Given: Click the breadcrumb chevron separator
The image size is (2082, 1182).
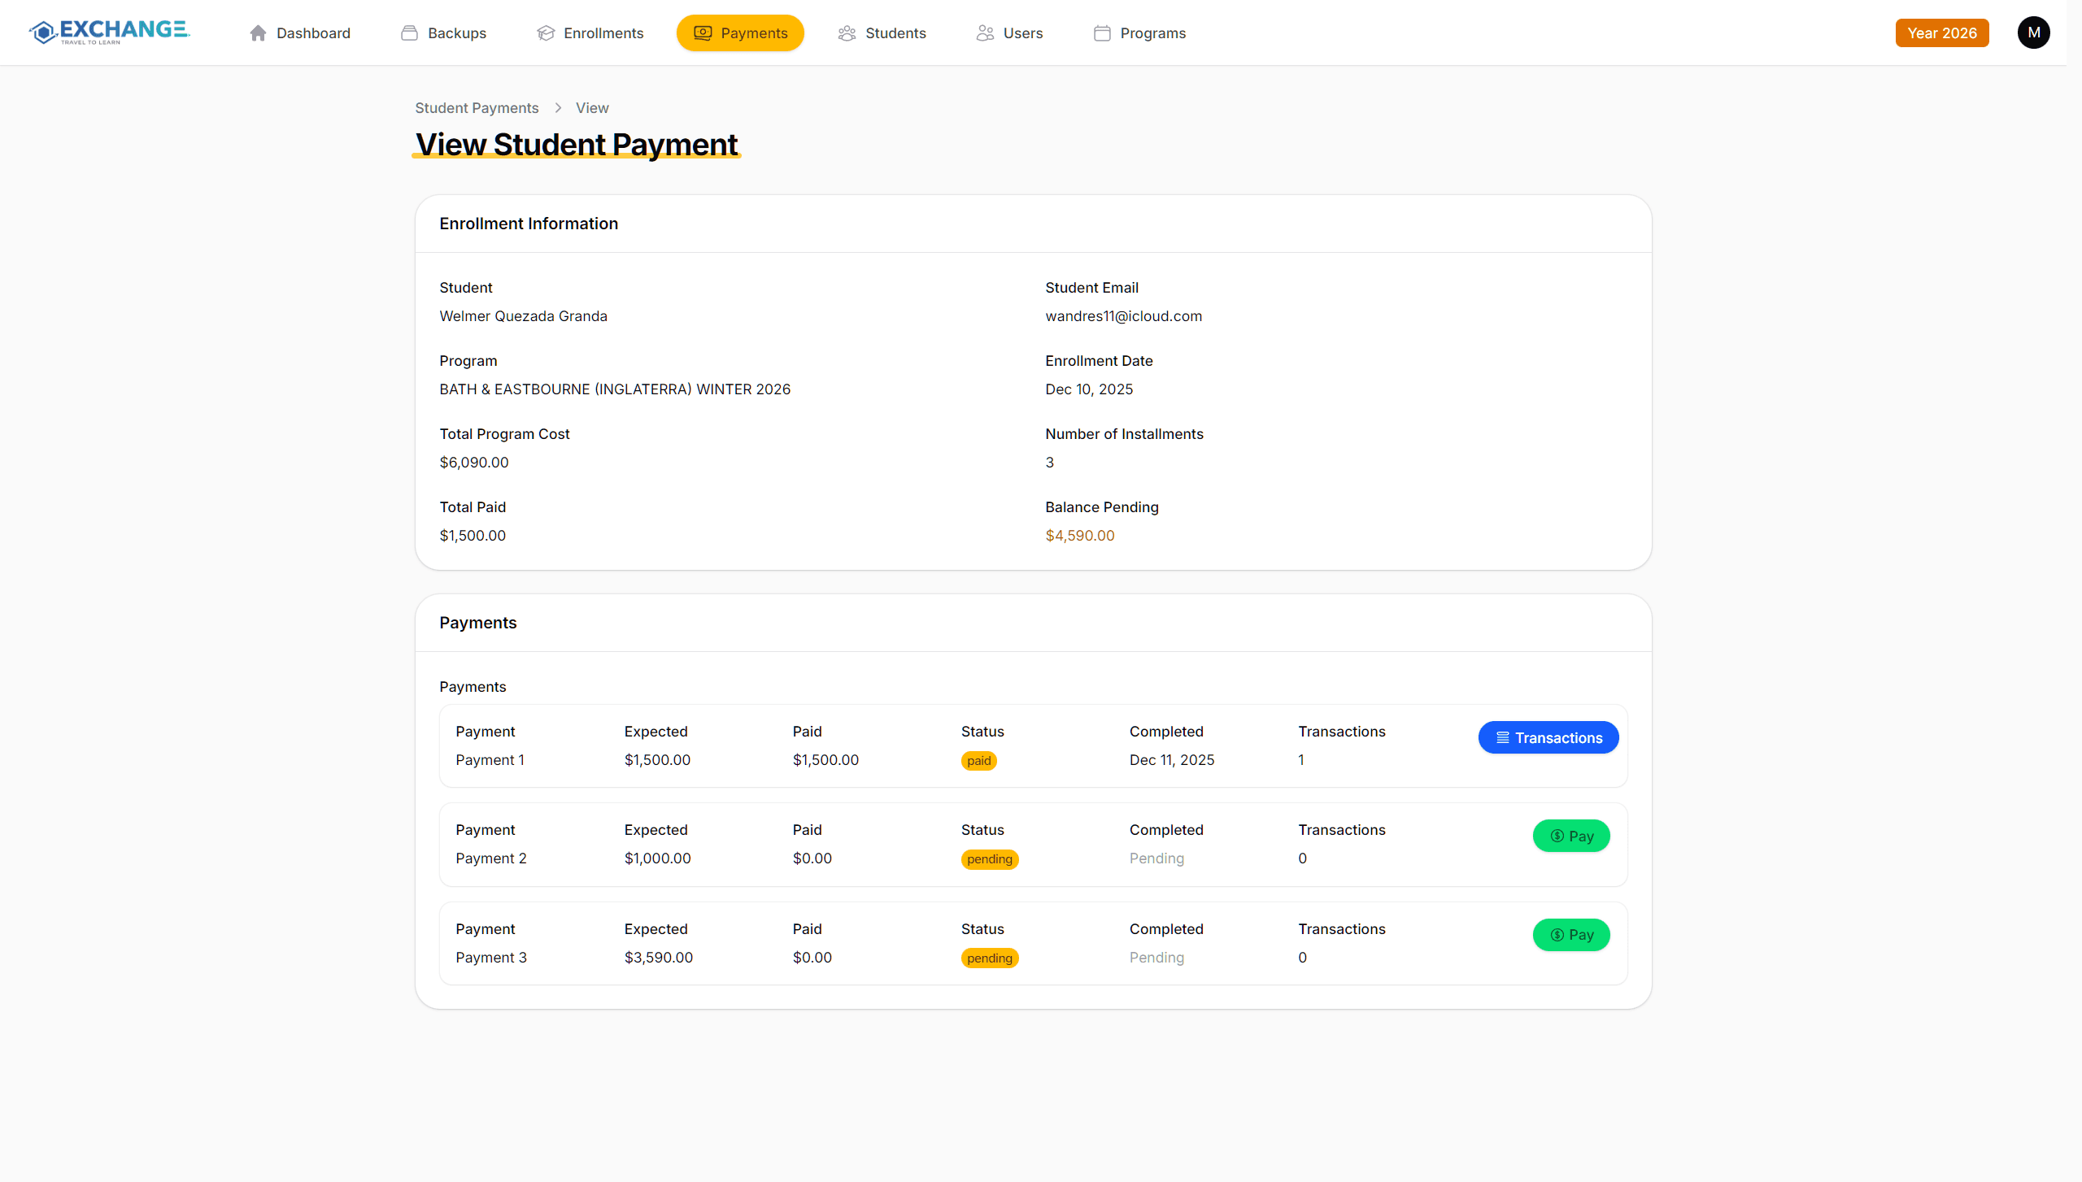Looking at the screenshot, I should pos(558,108).
